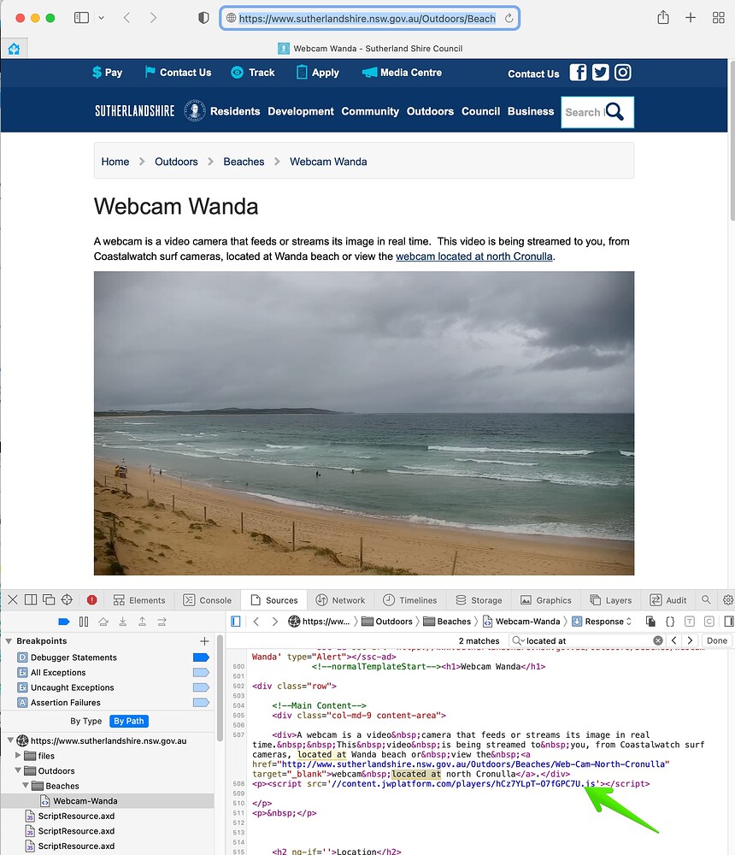Click the Safari privacy shield icon
Viewport: 735px width, 855px height.
tap(203, 18)
